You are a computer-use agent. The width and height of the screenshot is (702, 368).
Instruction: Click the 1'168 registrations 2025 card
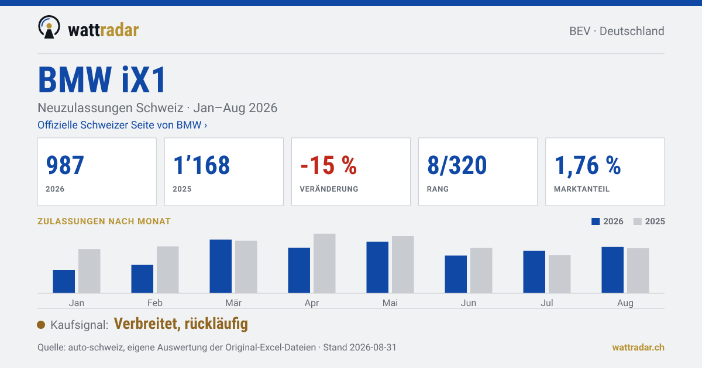[224, 172]
